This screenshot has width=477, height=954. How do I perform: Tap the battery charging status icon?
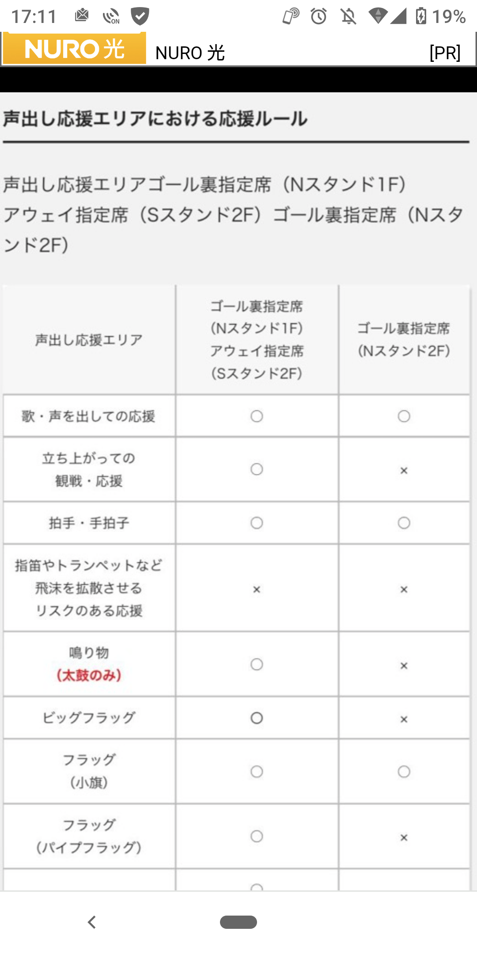[421, 16]
